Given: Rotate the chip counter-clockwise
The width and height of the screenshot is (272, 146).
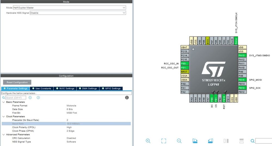Looking at the screenshot, I should pos(210,141).
